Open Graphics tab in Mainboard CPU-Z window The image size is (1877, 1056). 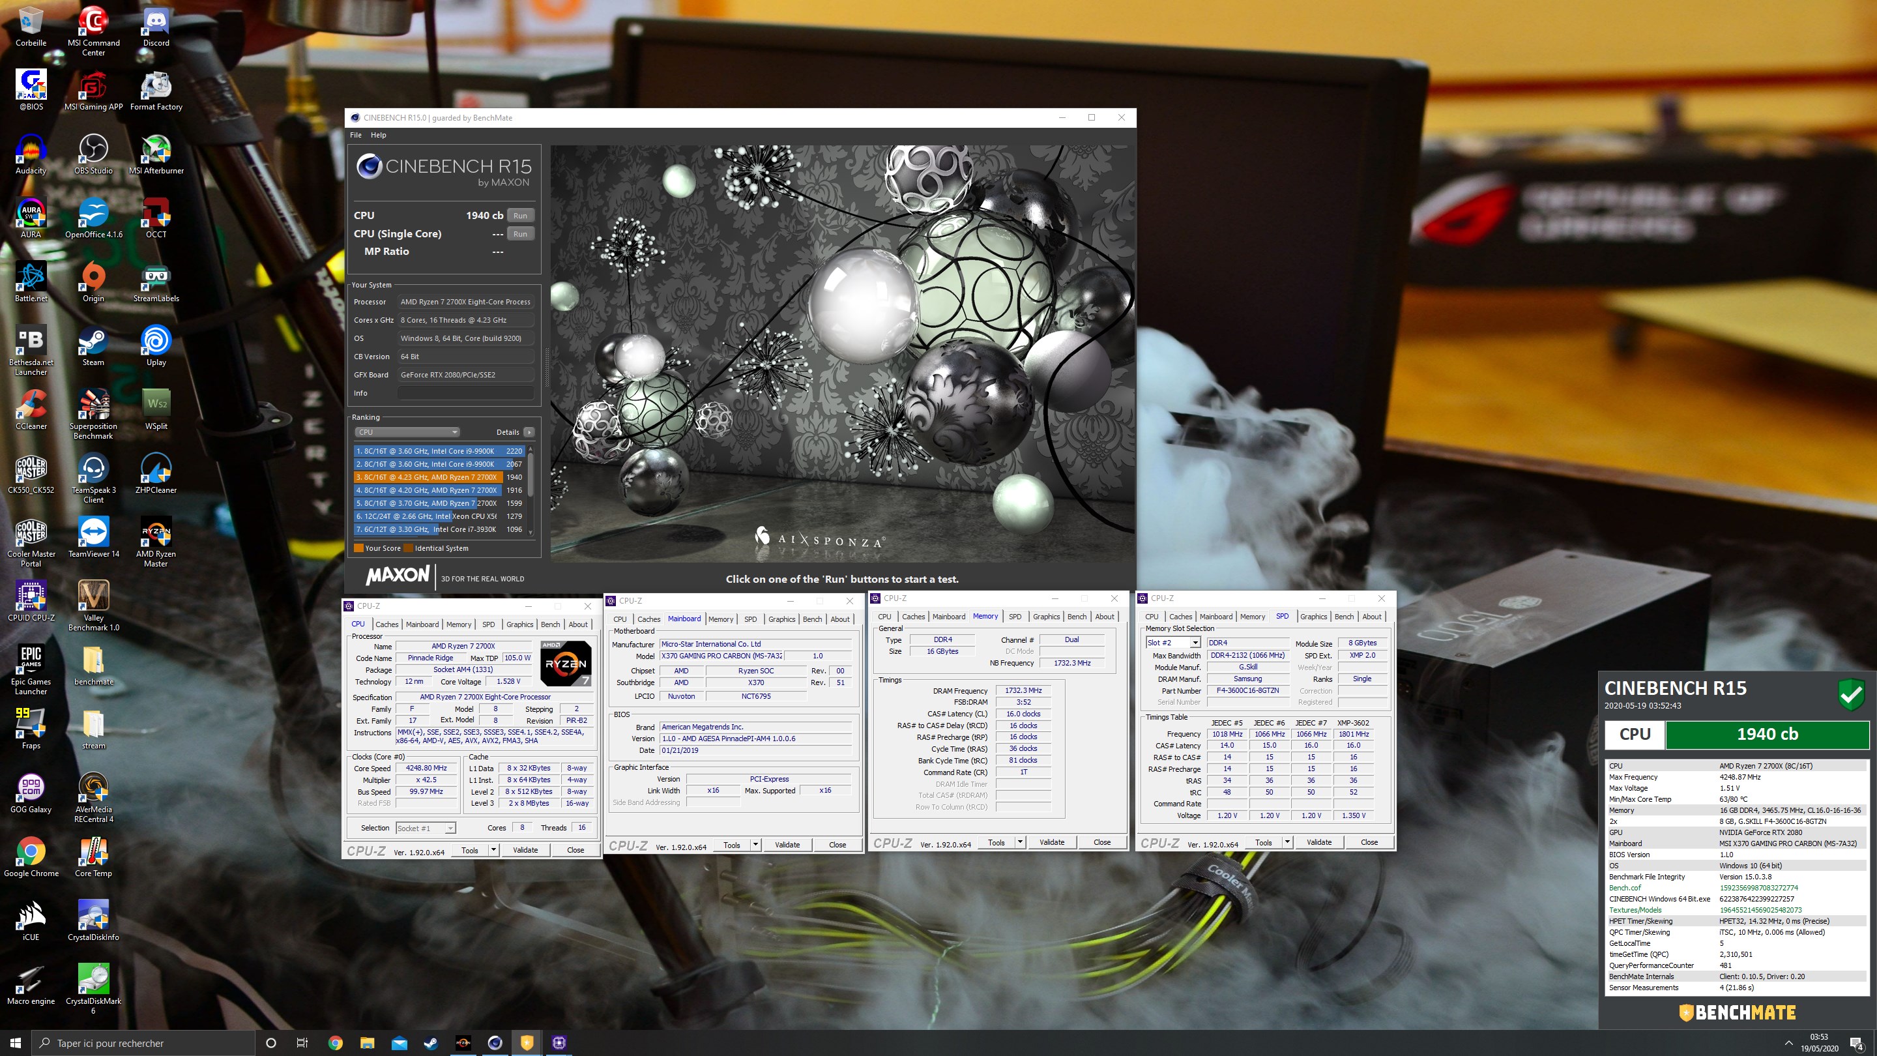coord(782,619)
